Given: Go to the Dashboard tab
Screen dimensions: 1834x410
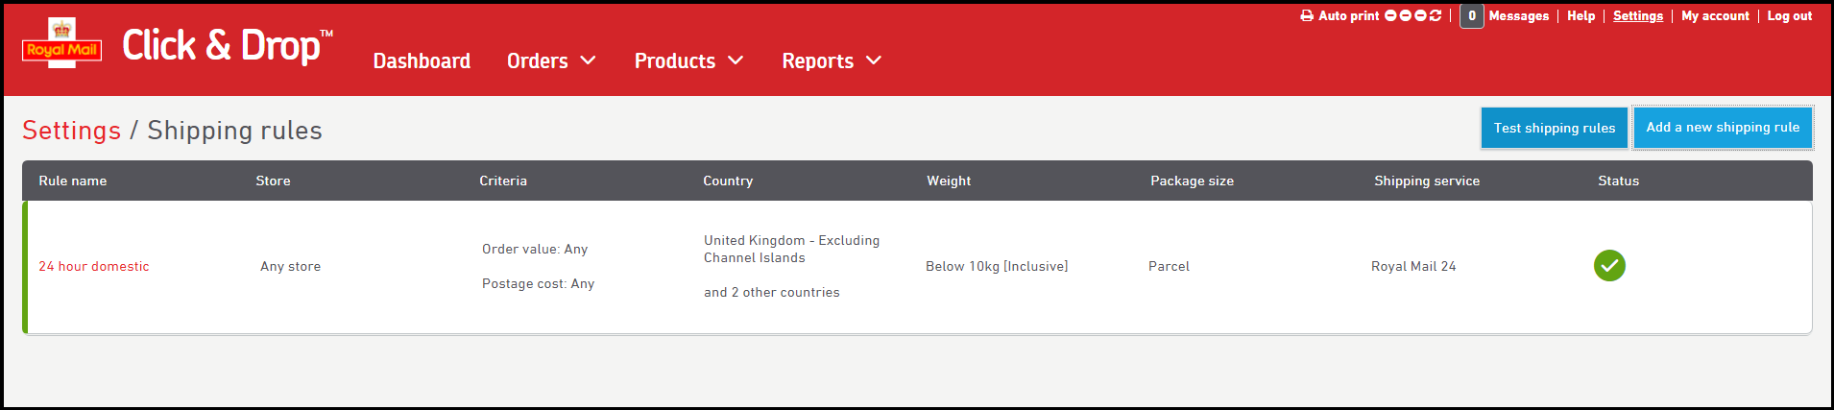Looking at the screenshot, I should 422,61.
